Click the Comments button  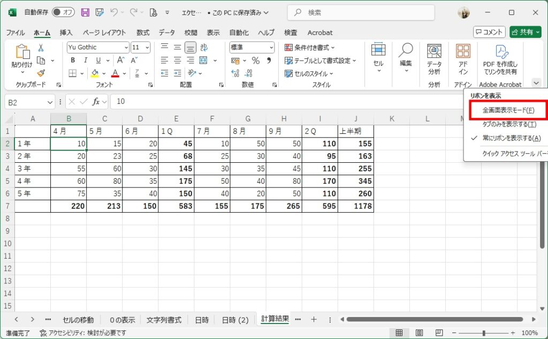click(489, 32)
